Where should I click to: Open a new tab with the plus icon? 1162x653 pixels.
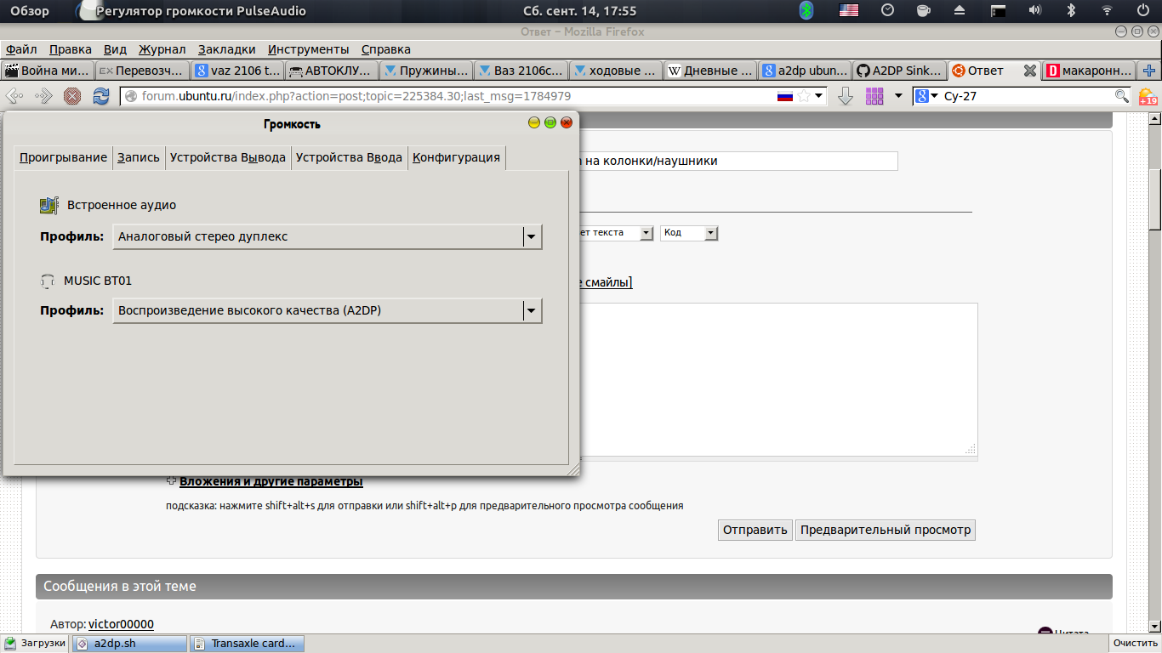(1149, 71)
